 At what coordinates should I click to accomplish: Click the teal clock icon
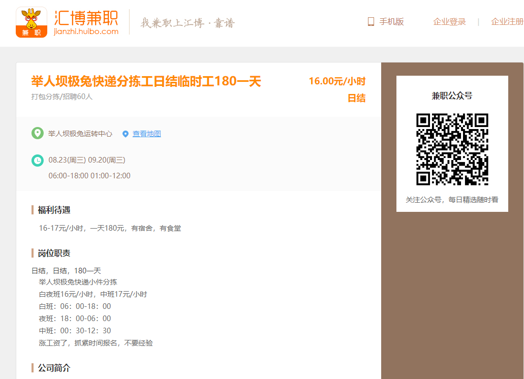click(38, 160)
